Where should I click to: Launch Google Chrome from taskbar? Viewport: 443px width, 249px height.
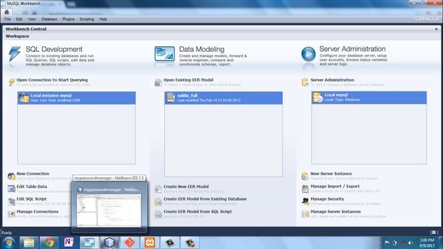[49, 243]
